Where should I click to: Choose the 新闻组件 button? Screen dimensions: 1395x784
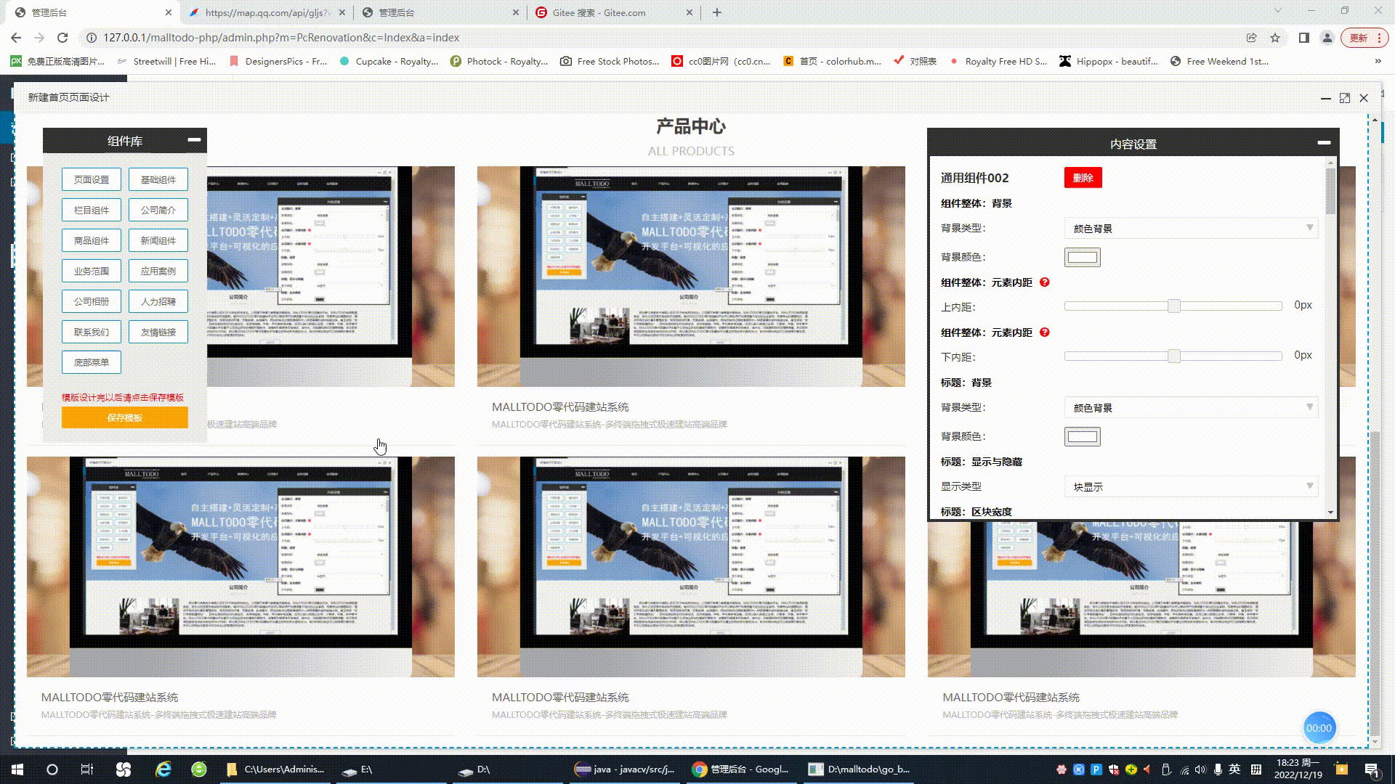coord(158,240)
